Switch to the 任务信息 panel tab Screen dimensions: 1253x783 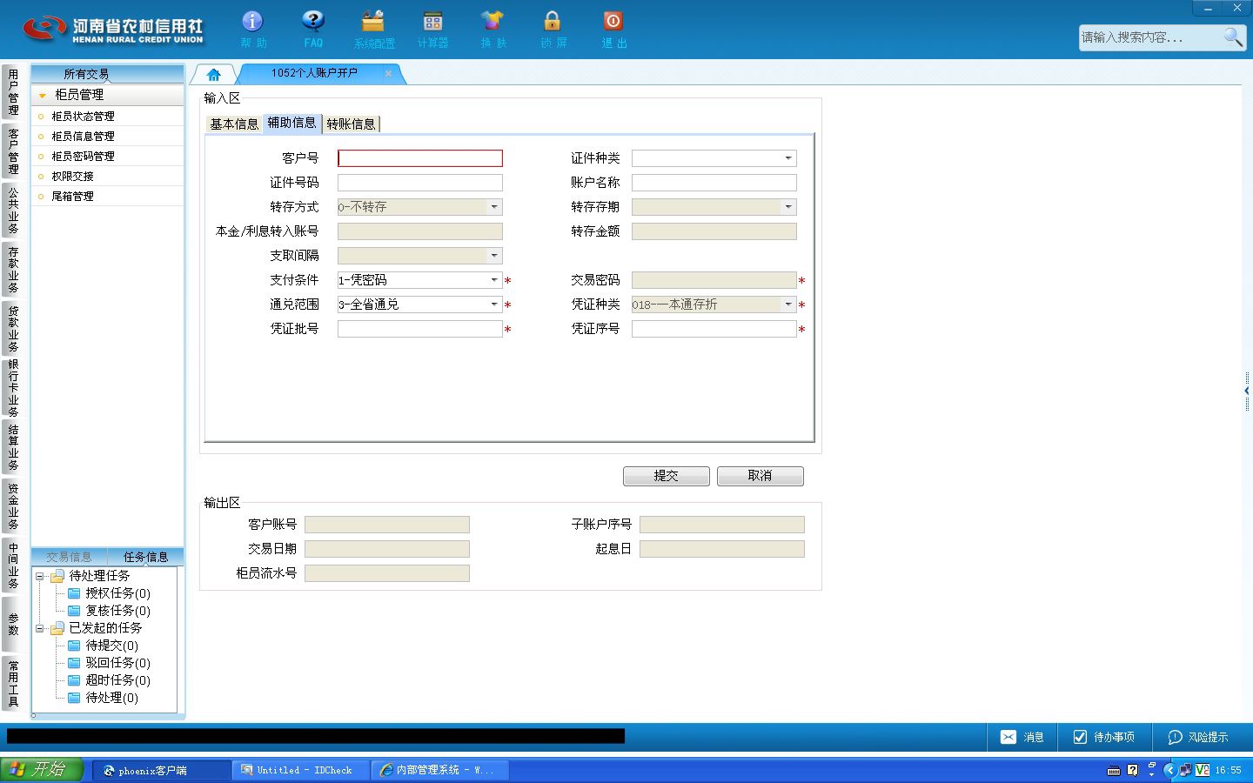tap(145, 557)
